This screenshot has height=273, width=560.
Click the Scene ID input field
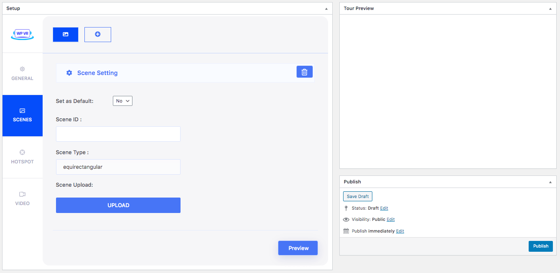point(118,134)
